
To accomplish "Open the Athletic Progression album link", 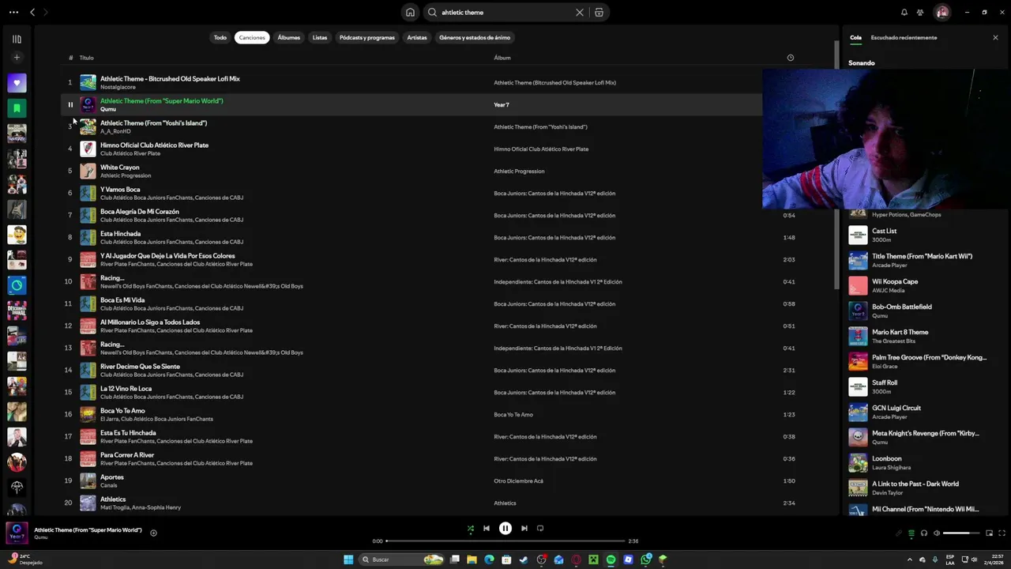I will coord(519,171).
